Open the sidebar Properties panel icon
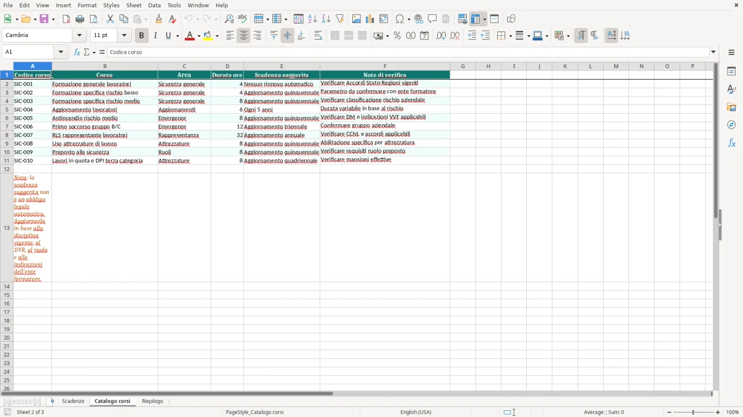The height and width of the screenshot is (417, 743). coord(731,71)
